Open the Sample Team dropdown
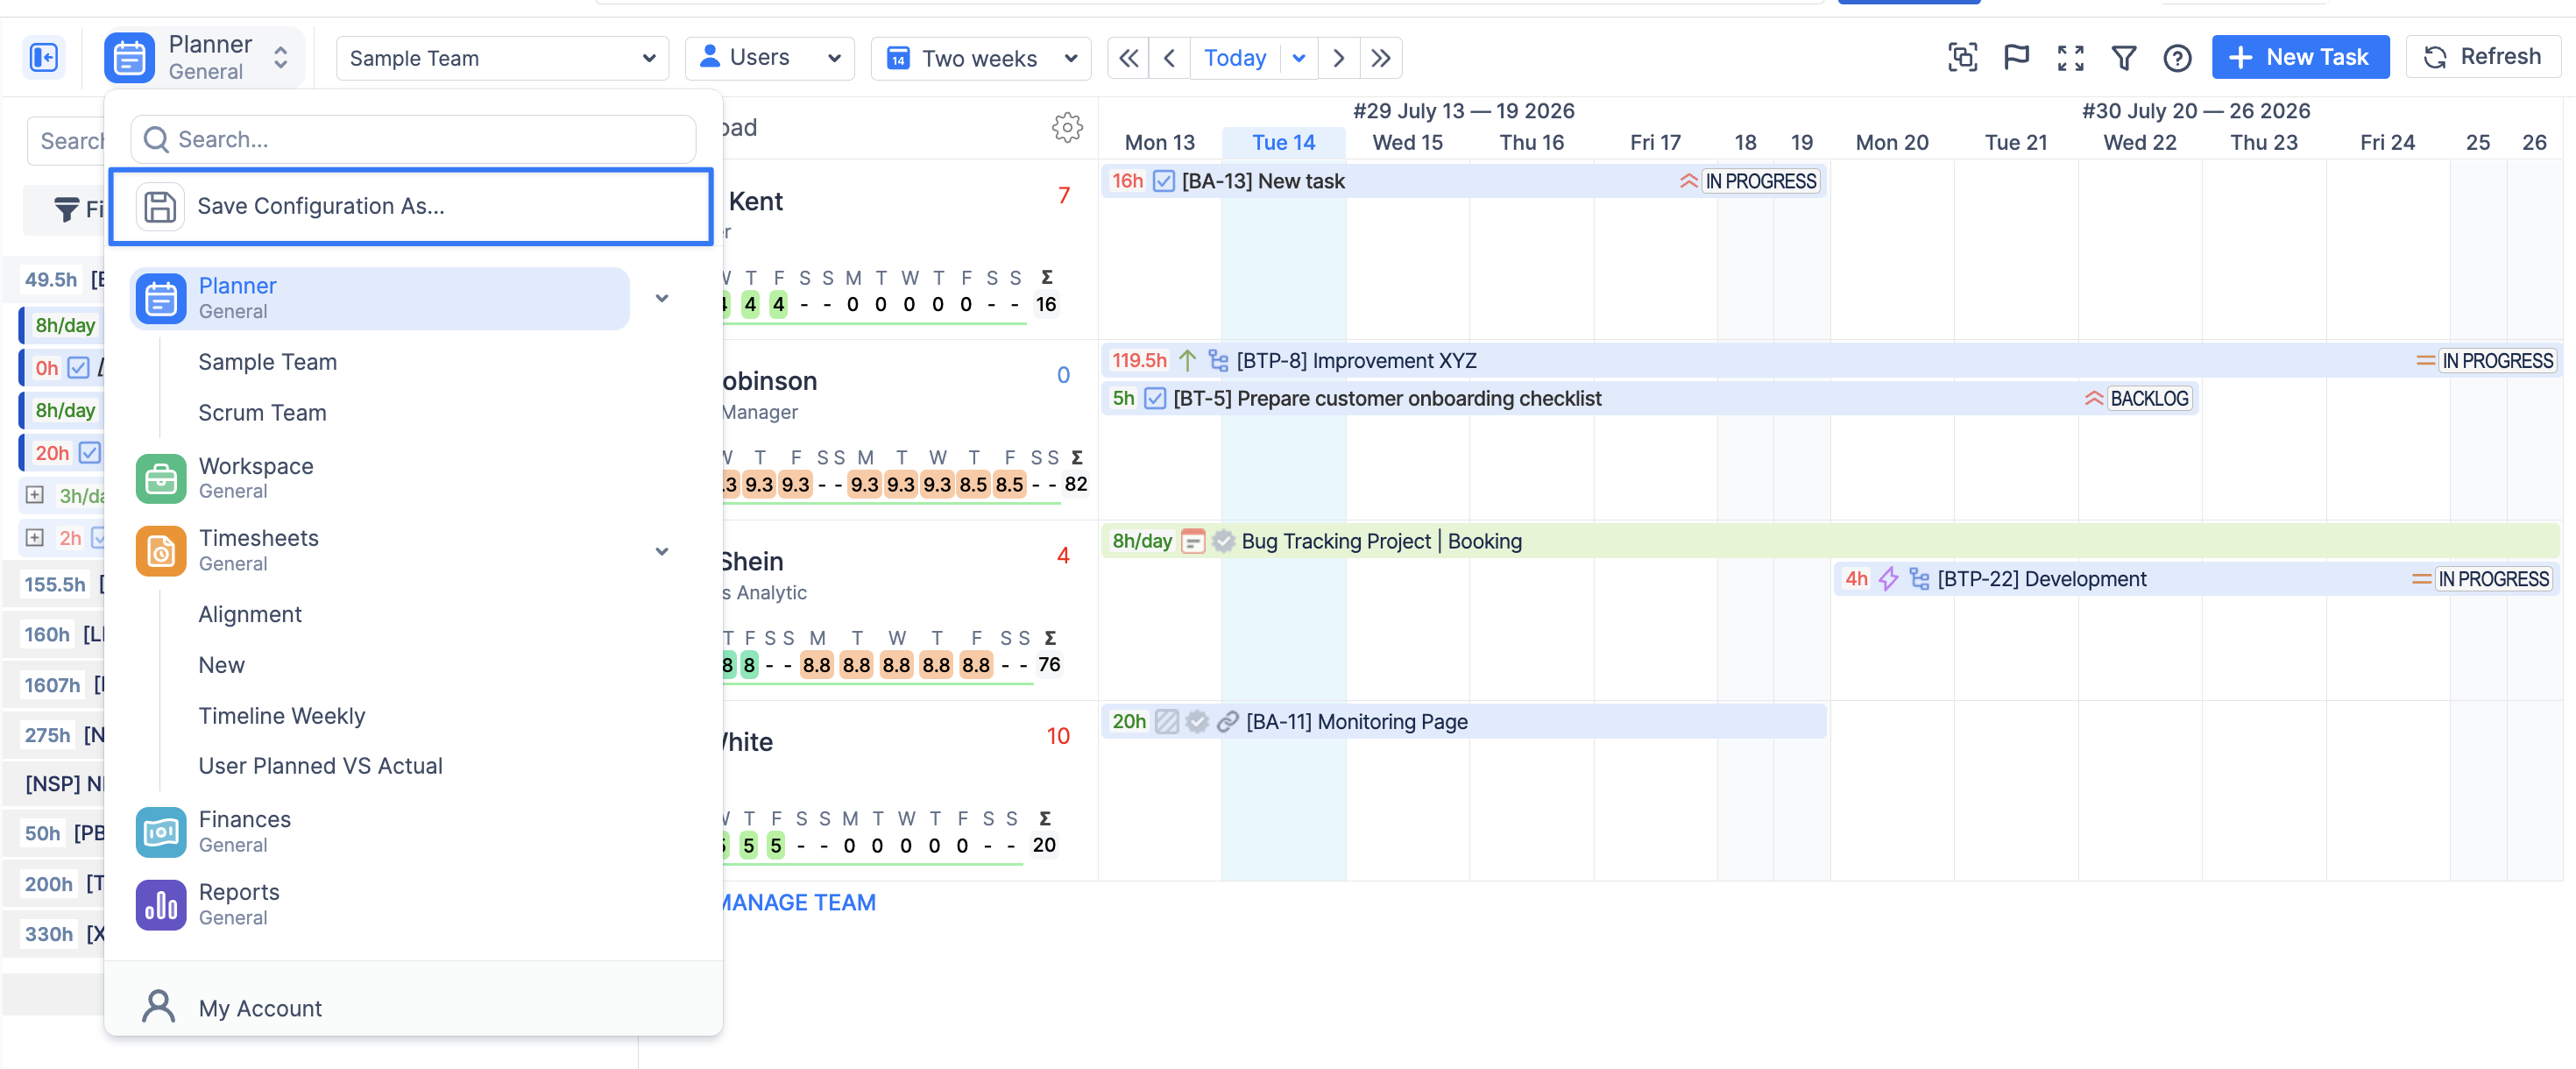 tap(502, 58)
